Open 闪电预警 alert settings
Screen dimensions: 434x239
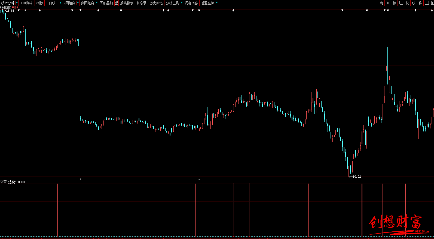(191, 3)
